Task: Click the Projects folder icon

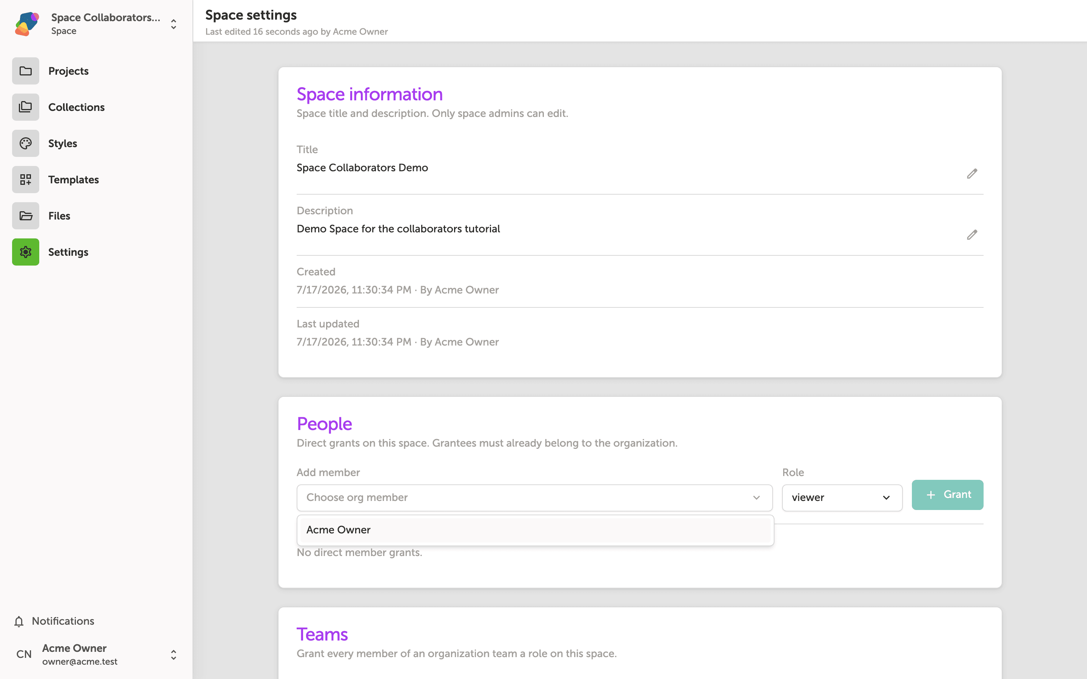Action: click(x=26, y=71)
